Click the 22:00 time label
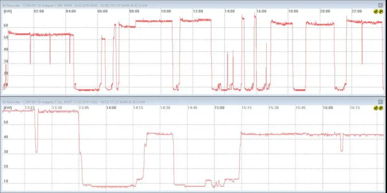Viewport: 387px width, 193px height. pyautogui.click(x=357, y=11)
